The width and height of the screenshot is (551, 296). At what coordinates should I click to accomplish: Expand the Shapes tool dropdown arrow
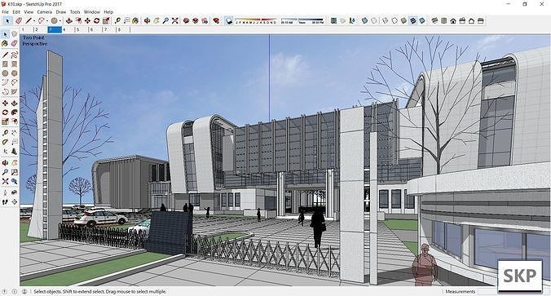pyautogui.click(x=60, y=21)
